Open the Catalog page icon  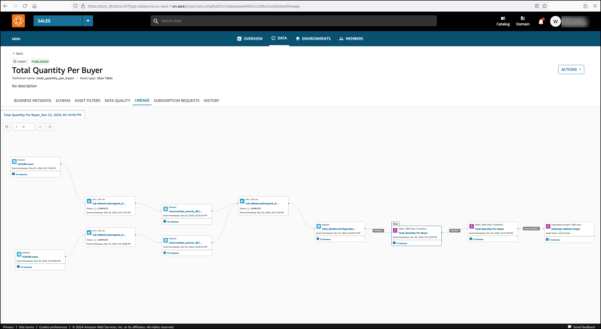[503, 21]
